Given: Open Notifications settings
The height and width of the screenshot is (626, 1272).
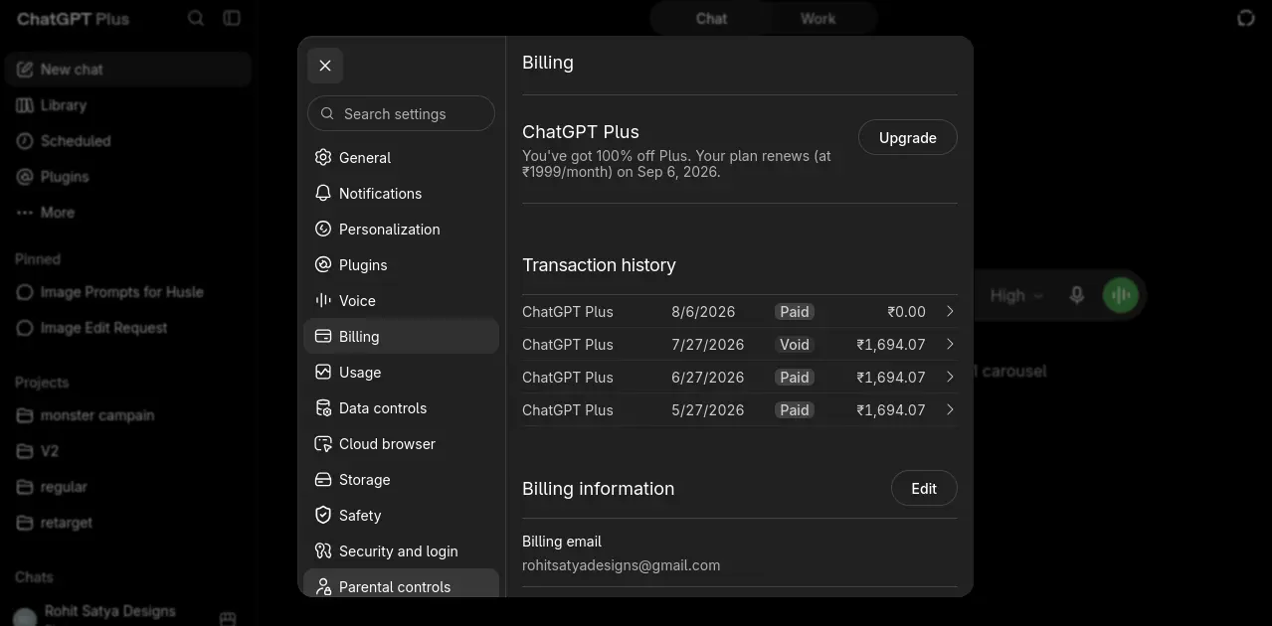Looking at the screenshot, I should pyautogui.click(x=401, y=193).
